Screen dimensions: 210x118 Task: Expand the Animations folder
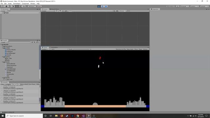pyautogui.click(x=2, y=46)
